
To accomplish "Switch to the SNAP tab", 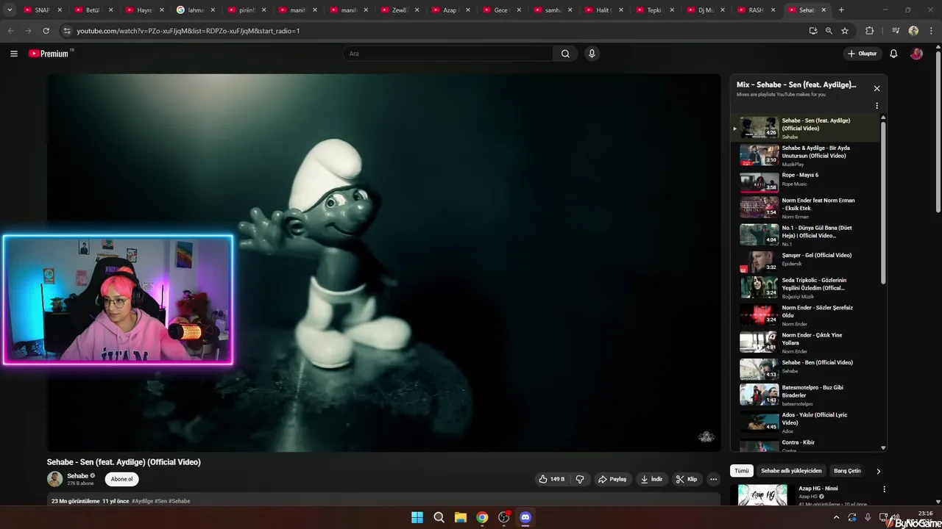I will (x=43, y=10).
